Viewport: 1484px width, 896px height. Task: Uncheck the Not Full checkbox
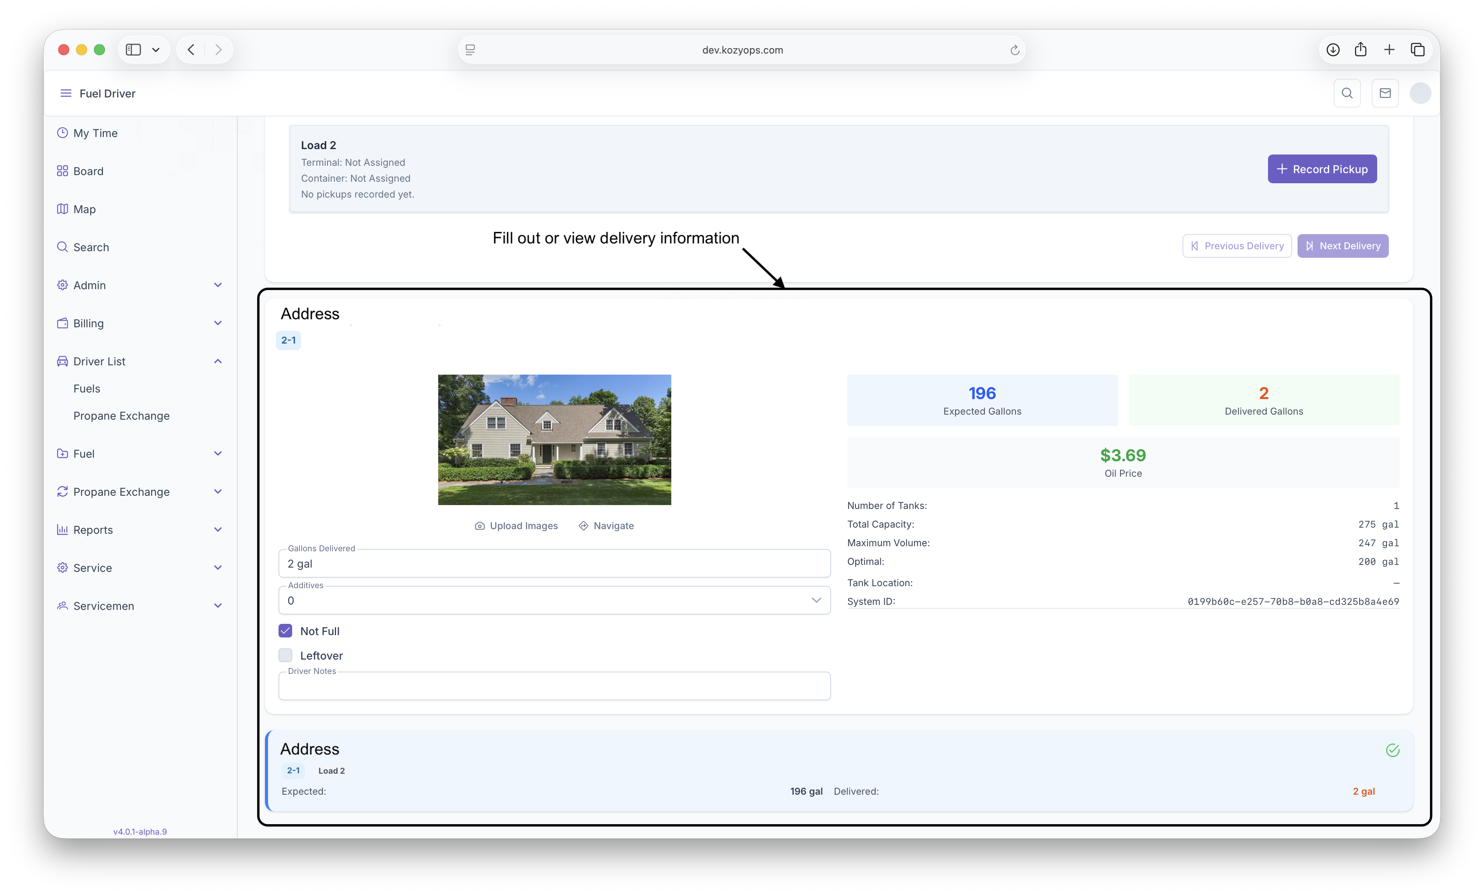(x=286, y=630)
